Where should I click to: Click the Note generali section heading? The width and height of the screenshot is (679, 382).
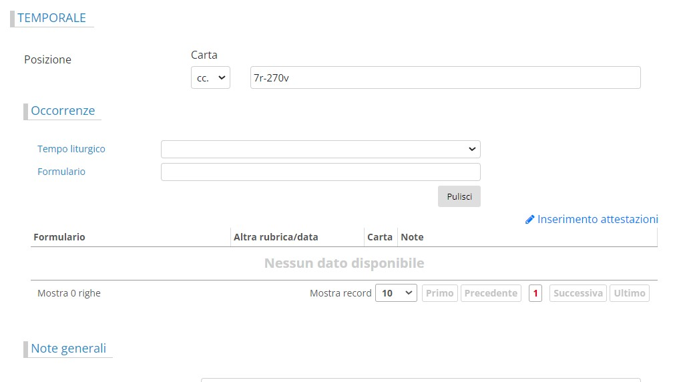tap(68, 349)
